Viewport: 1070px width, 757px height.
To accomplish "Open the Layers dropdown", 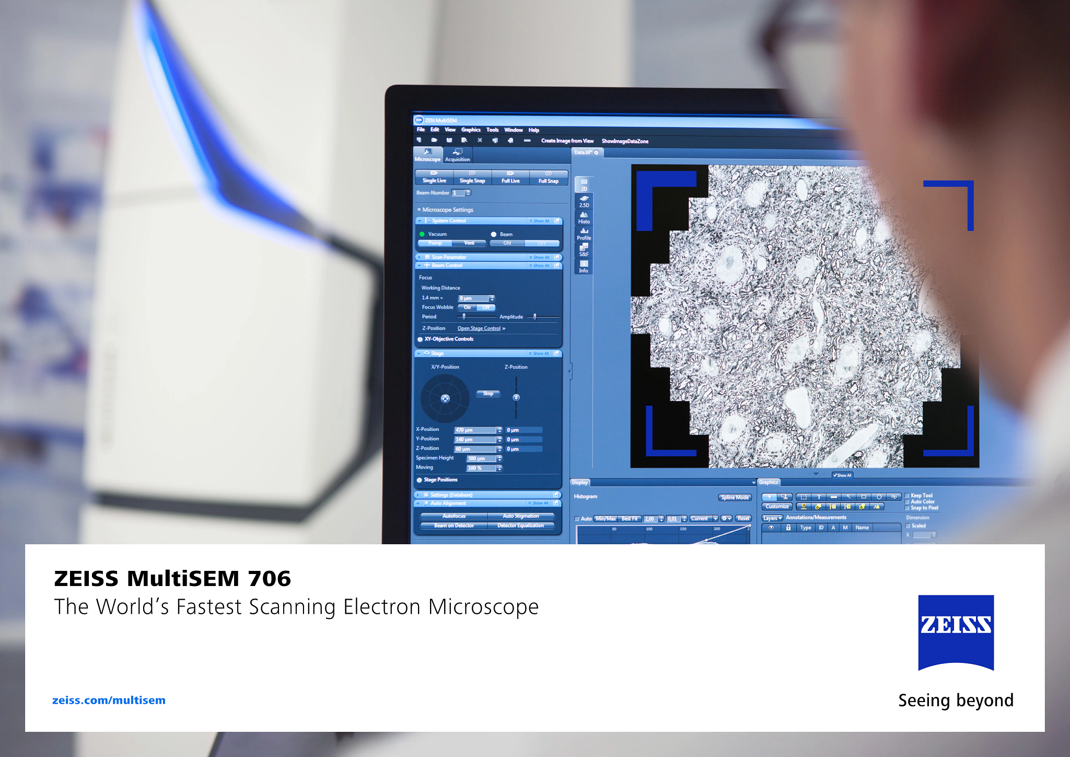I will (x=772, y=518).
